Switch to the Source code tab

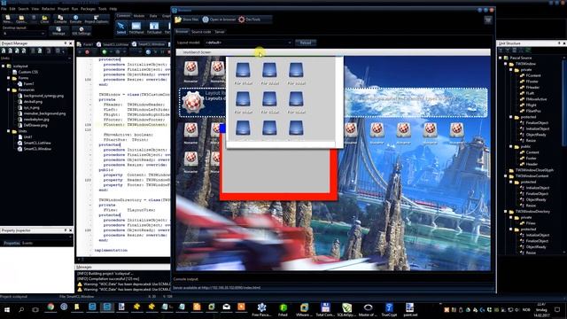pyautogui.click(x=201, y=32)
